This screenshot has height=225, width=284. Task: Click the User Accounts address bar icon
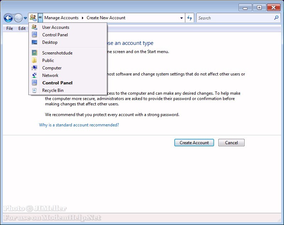pos(33,18)
